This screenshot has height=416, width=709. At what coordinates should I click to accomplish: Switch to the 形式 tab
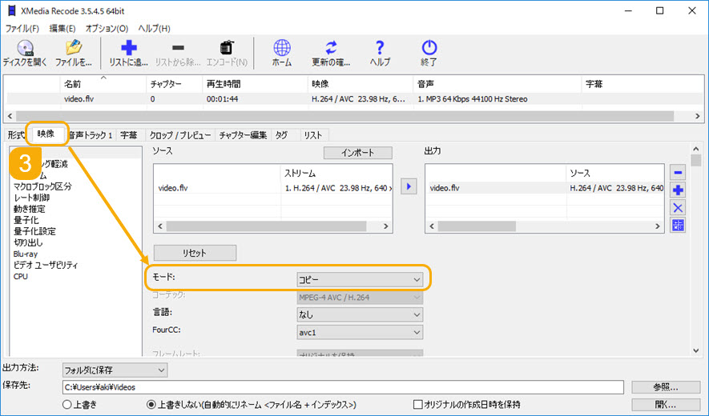click(16, 135)
